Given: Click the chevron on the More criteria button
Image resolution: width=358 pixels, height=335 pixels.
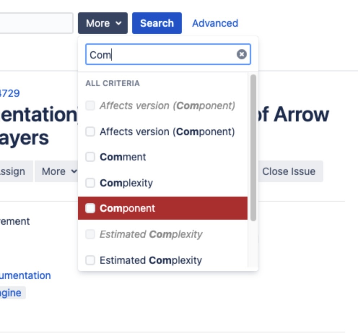Looking at the screenshot, I should pos(119,23).
